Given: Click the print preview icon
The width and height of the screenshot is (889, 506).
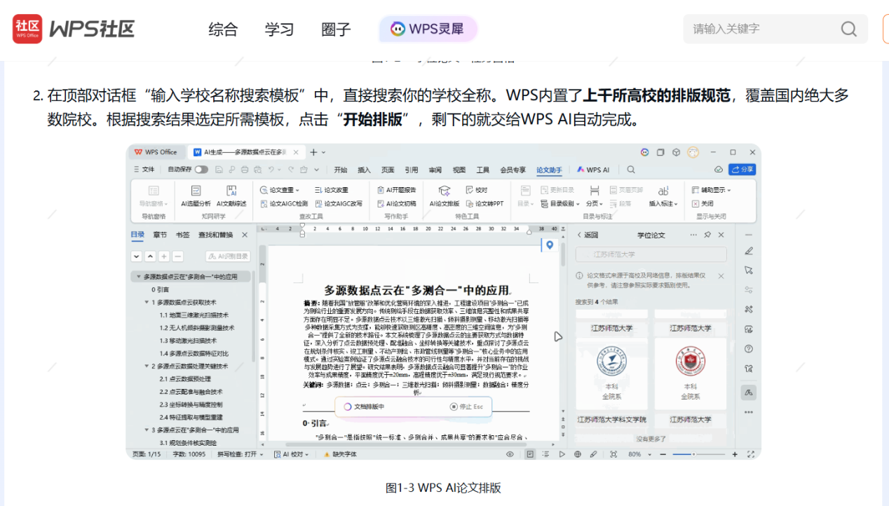Looking at the screenshot, I should (x=257, y=170).
